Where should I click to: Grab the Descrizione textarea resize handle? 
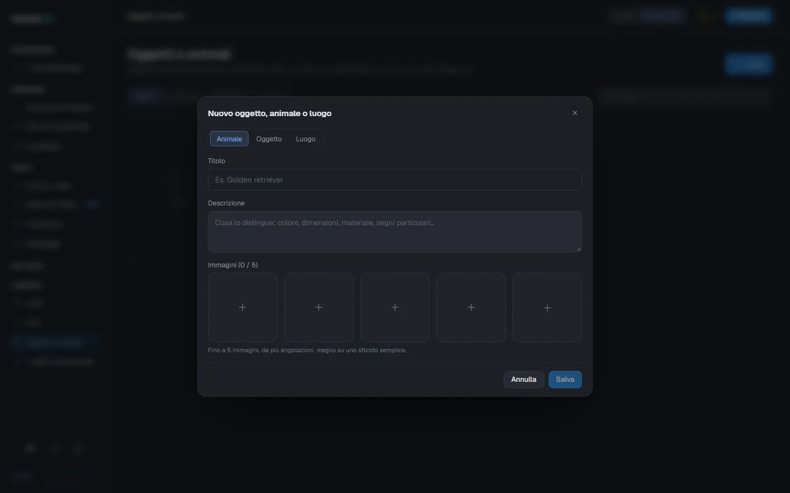click(578, 249)
